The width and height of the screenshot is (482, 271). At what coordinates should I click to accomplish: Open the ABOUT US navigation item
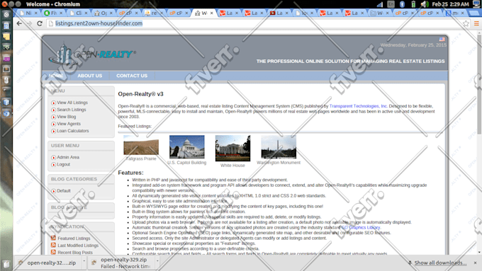(x=90, y=76)
